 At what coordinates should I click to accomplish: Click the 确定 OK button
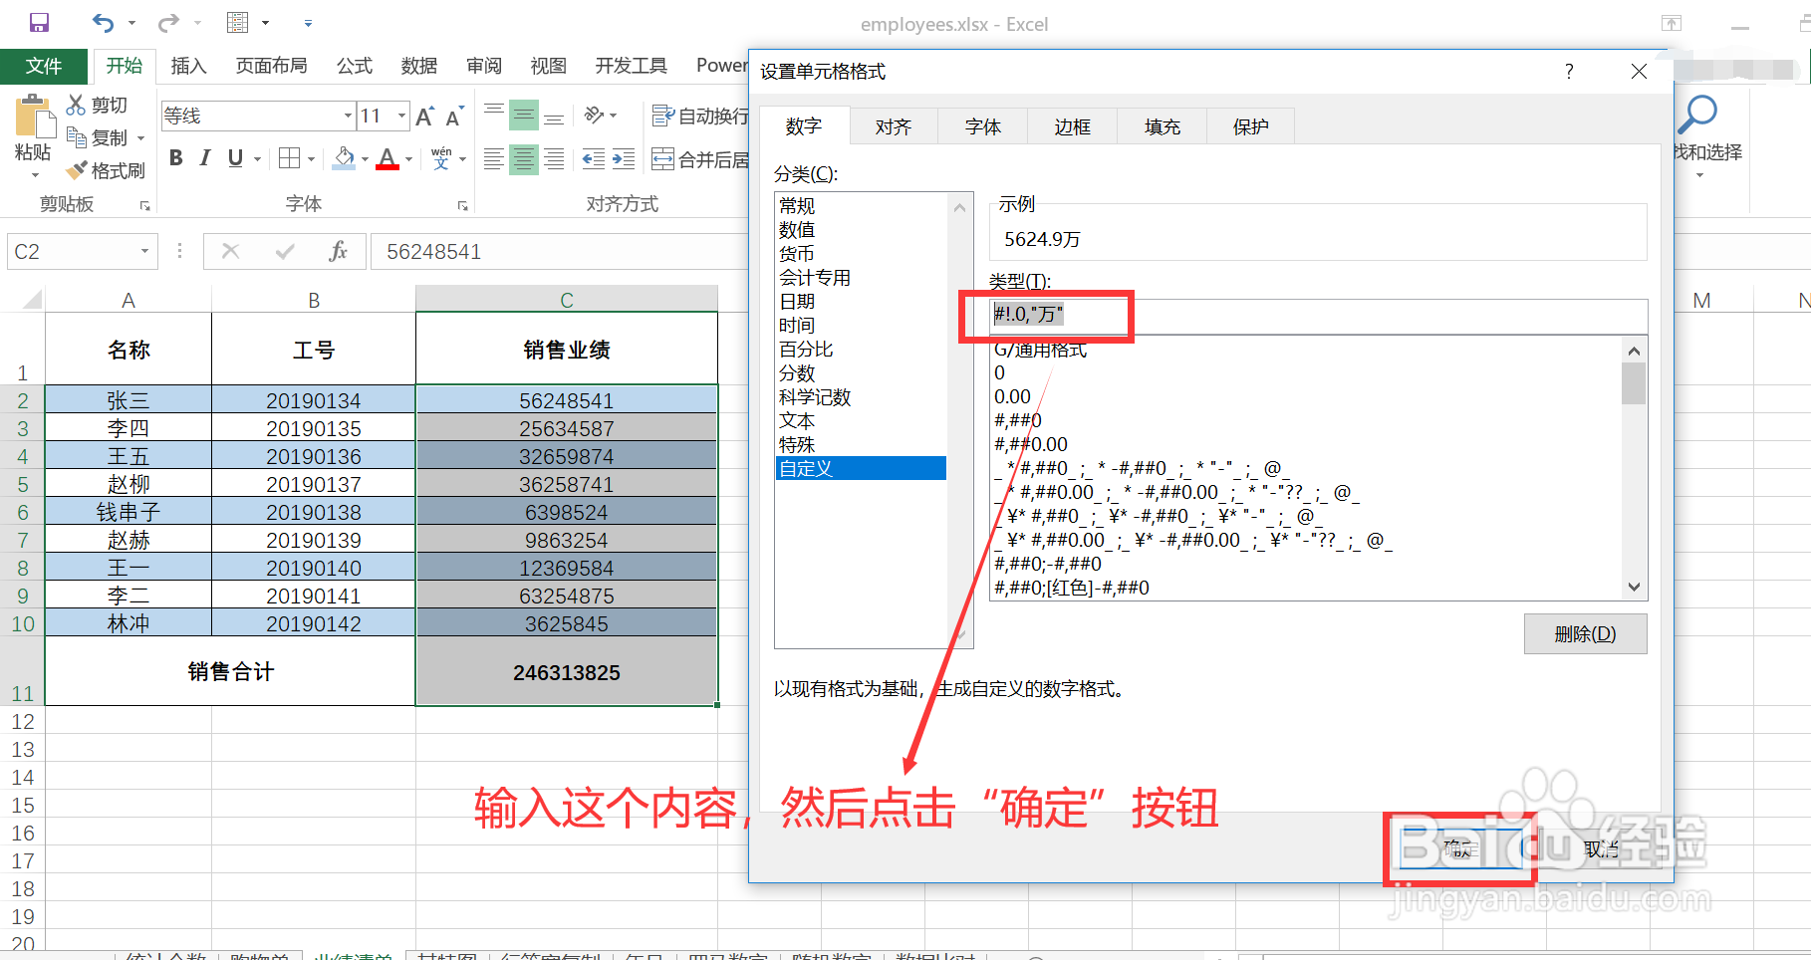(1460, 848)
